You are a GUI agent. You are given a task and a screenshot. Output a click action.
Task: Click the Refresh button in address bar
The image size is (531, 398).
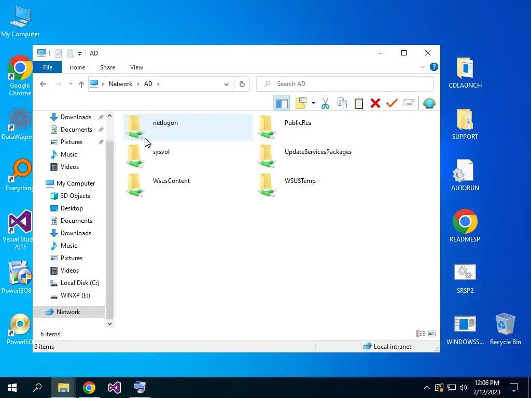coord(242,84)
